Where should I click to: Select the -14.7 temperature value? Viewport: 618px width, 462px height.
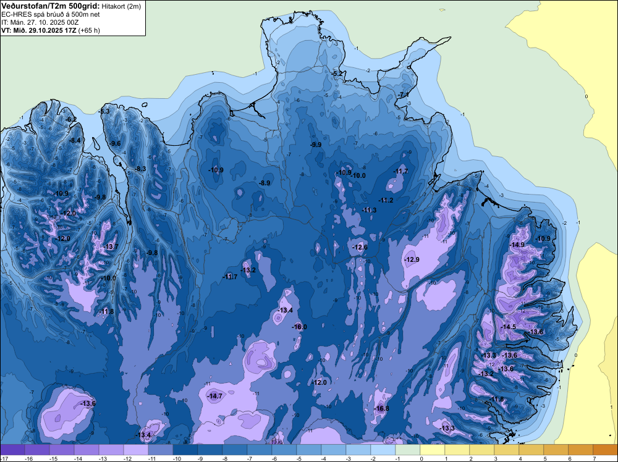(215, 397)
